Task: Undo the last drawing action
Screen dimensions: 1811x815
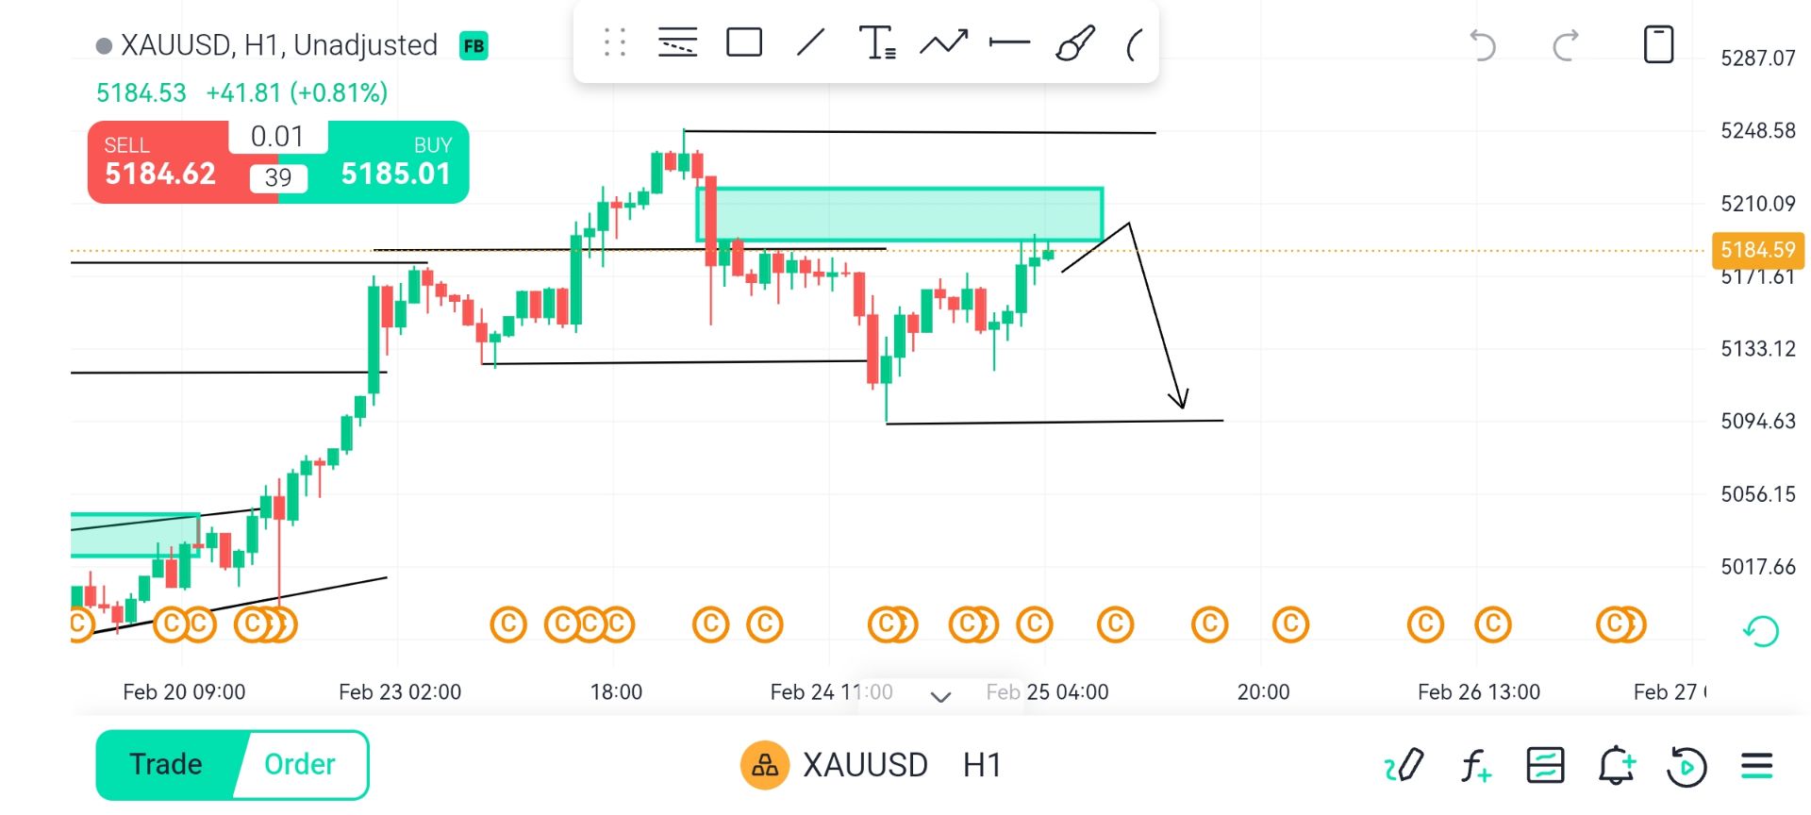Action: [x=1483, y=45]
